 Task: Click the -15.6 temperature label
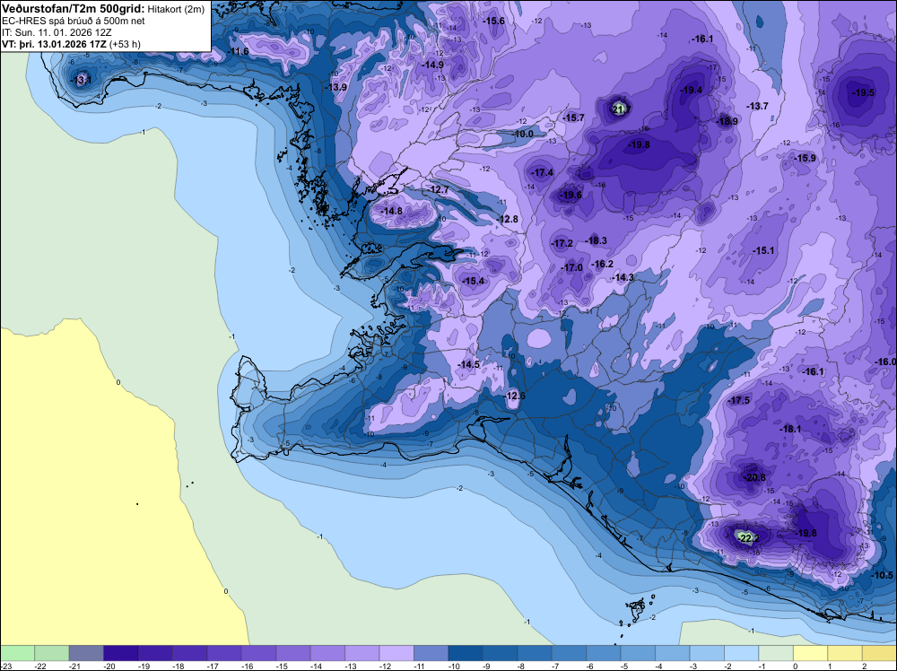493,21
